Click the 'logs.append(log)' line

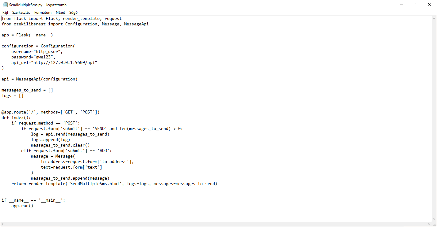pos(51,140)
